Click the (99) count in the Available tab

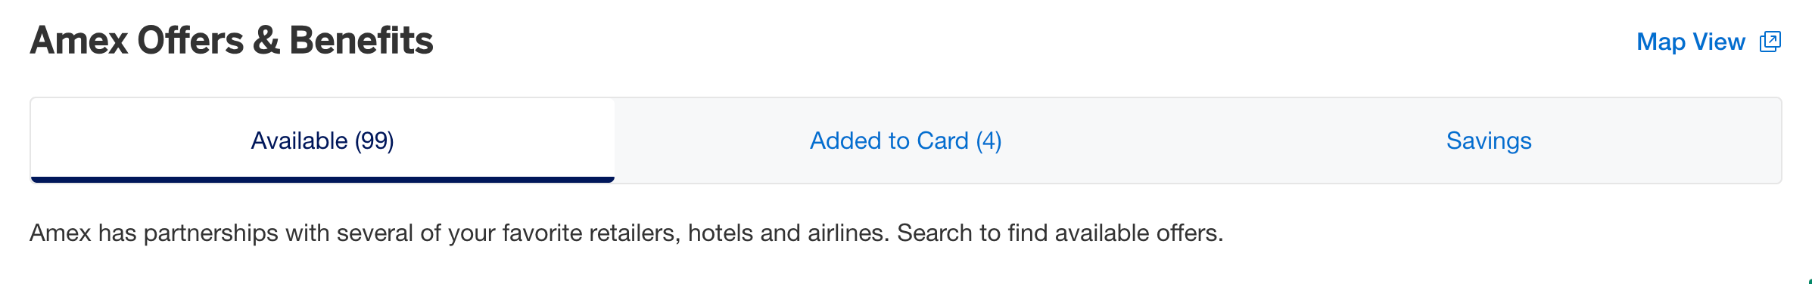pyautogui.click(x=374, y=141)
